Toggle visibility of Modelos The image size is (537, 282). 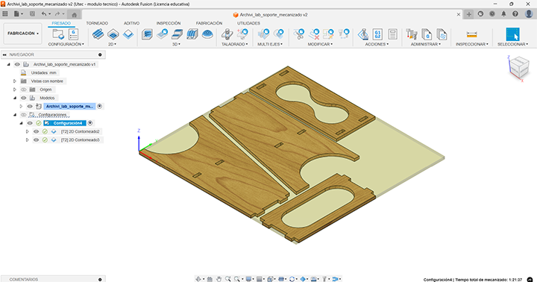click(x=24, y=98)
